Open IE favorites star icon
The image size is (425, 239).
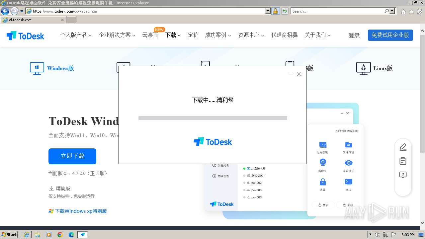coord(411,11)
